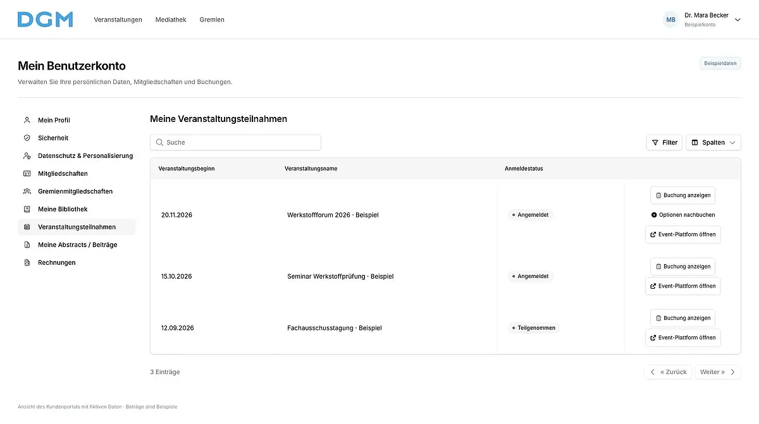Open Gremienmitgliedschaften section

tap(77, 191)
